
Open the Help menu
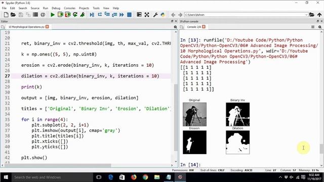click(x=116, y=8)
